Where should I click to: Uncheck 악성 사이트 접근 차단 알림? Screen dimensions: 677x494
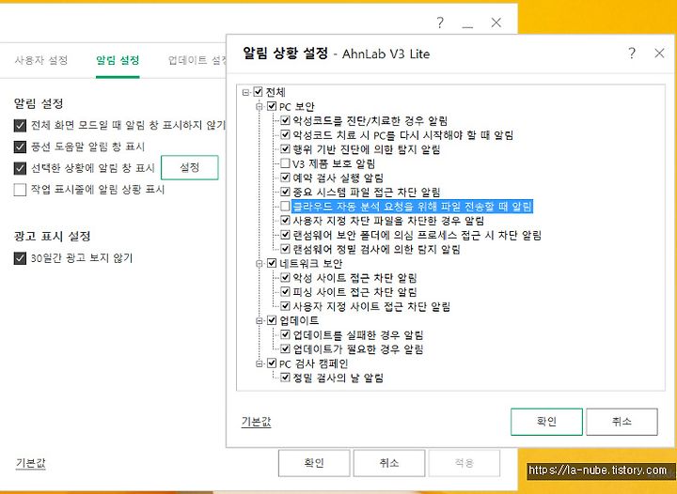pyautogui.click(x=285, y=278)
